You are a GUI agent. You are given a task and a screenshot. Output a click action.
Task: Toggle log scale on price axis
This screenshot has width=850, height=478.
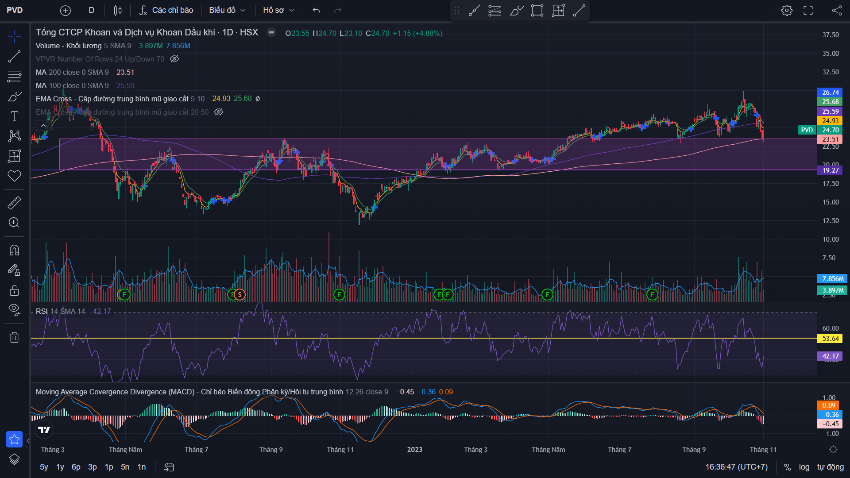click(x=804, y=467)
